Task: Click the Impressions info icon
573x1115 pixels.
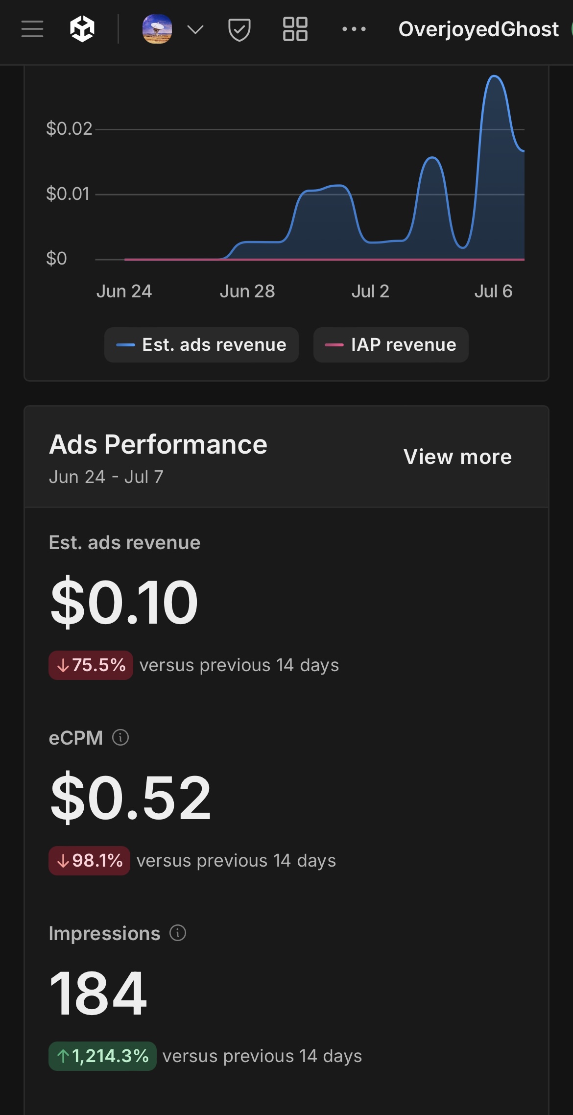Action: pos(178,933)
